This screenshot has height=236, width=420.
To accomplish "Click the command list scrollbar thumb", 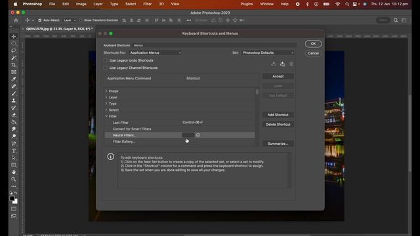I will pos(257,92).
